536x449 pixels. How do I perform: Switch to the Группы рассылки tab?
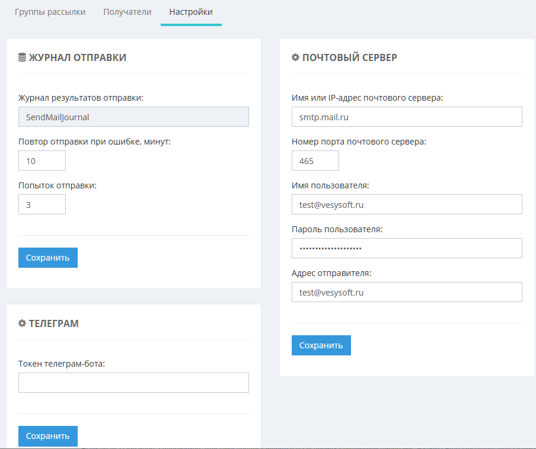(50, 12)
